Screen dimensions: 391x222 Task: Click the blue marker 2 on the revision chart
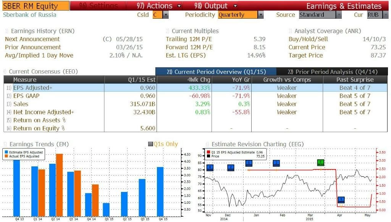231,168
